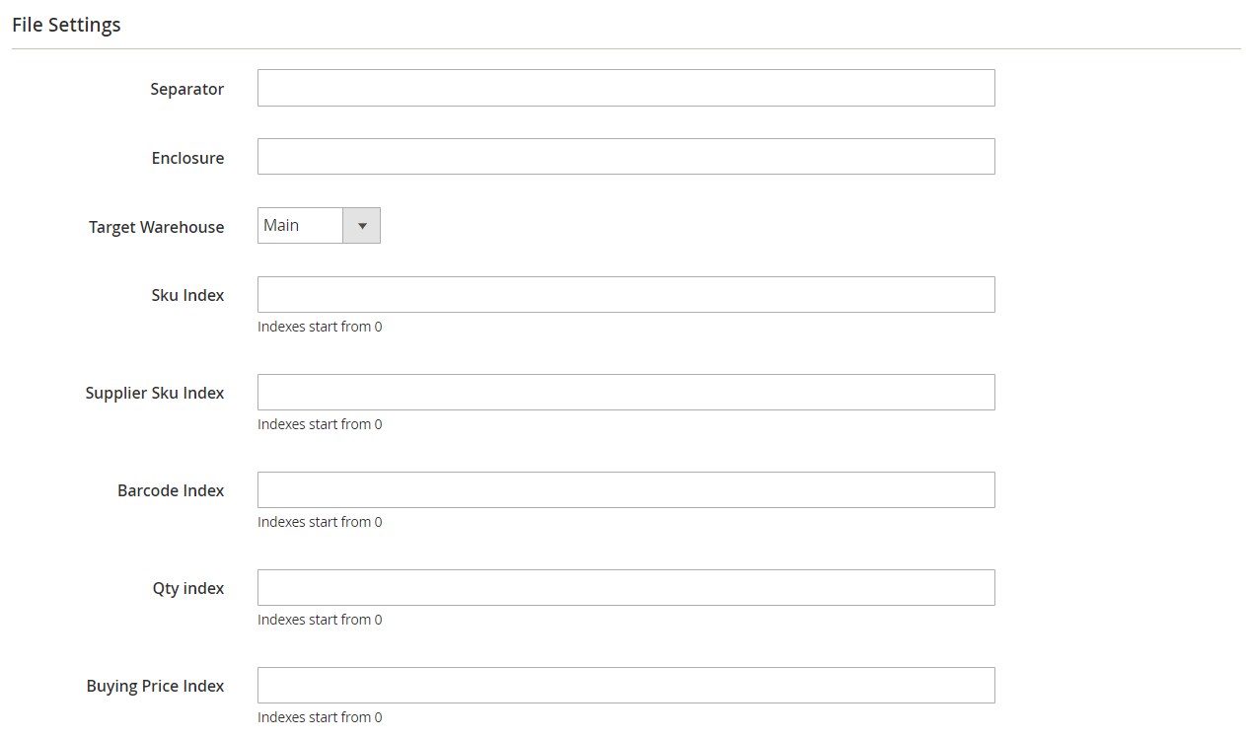Select the Buying Price Index field
Screen dimensions: 1246x739
pos(625,685)
